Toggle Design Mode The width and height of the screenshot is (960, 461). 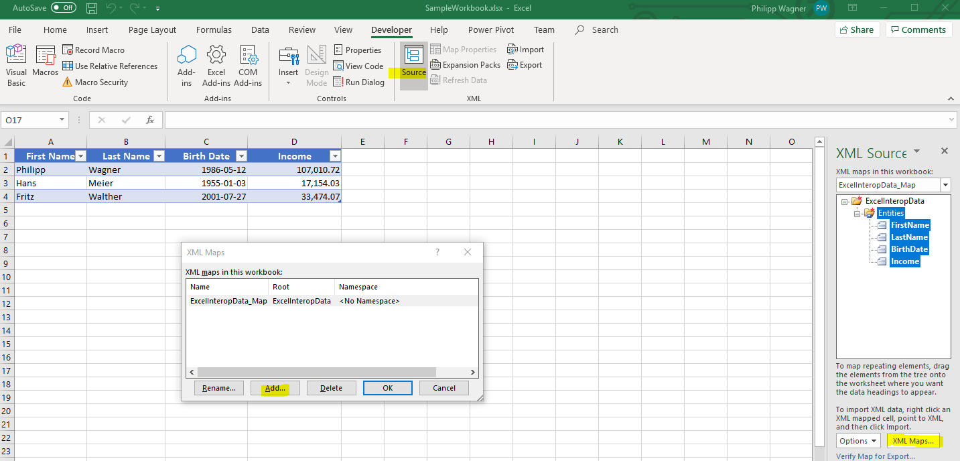[317, 66]
